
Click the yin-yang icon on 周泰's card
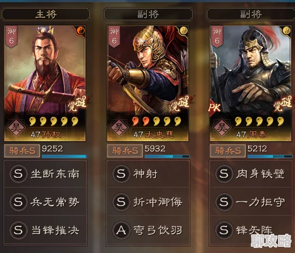tap(286, 30)
